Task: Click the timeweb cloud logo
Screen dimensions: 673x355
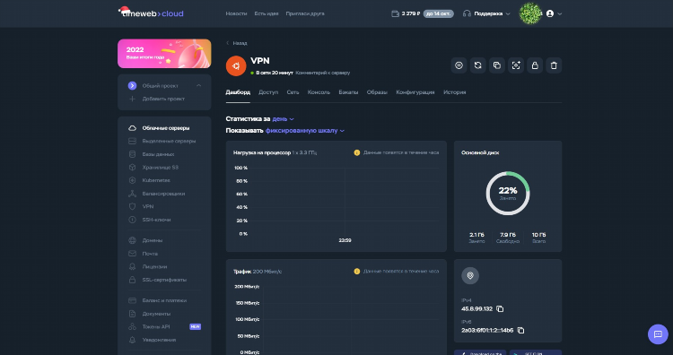Action: click(x=151, y=13)
